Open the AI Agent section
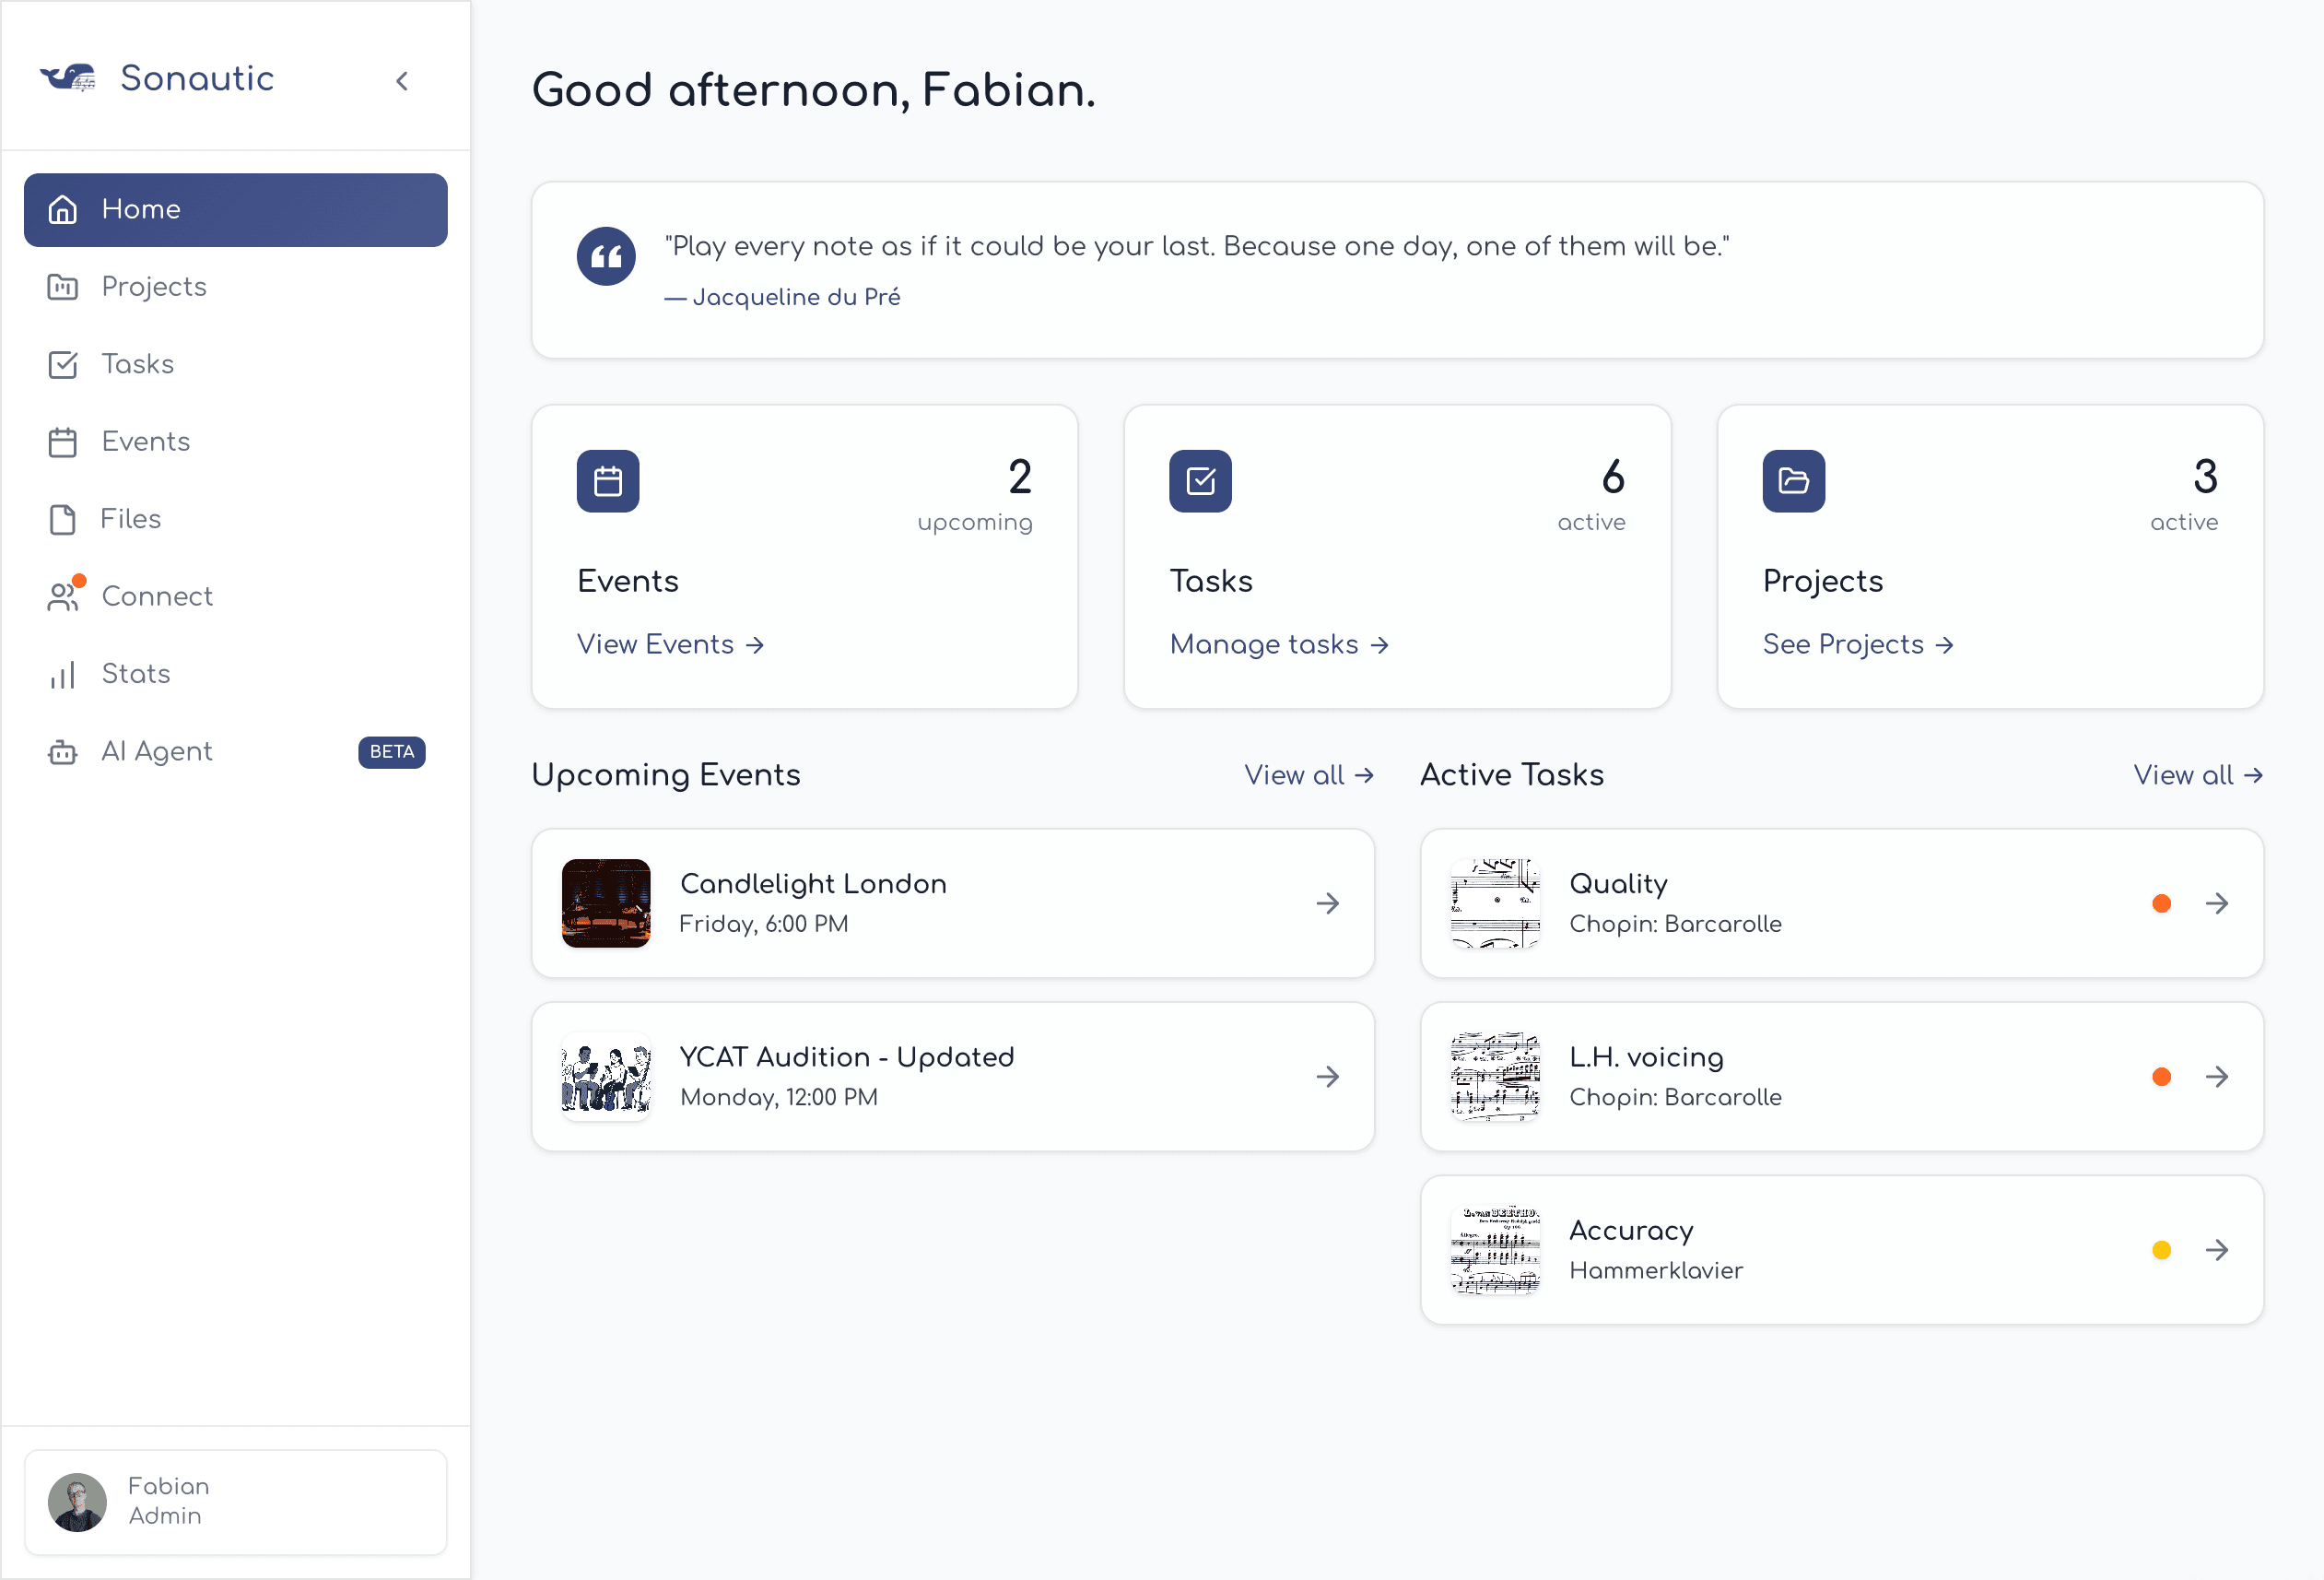Screen dimensions: 2324x1580 pyautogui.click(x=156, y=751)
